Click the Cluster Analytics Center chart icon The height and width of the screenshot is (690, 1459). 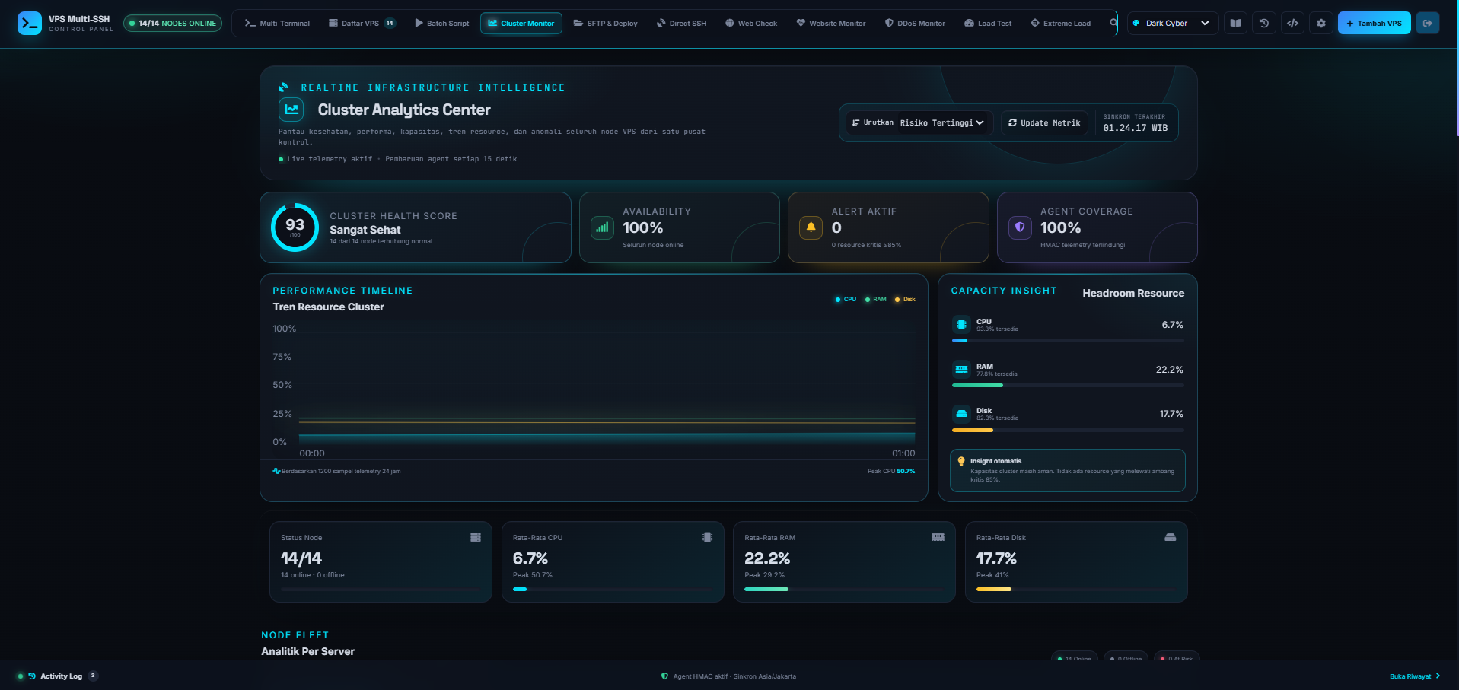coord(291,110)
